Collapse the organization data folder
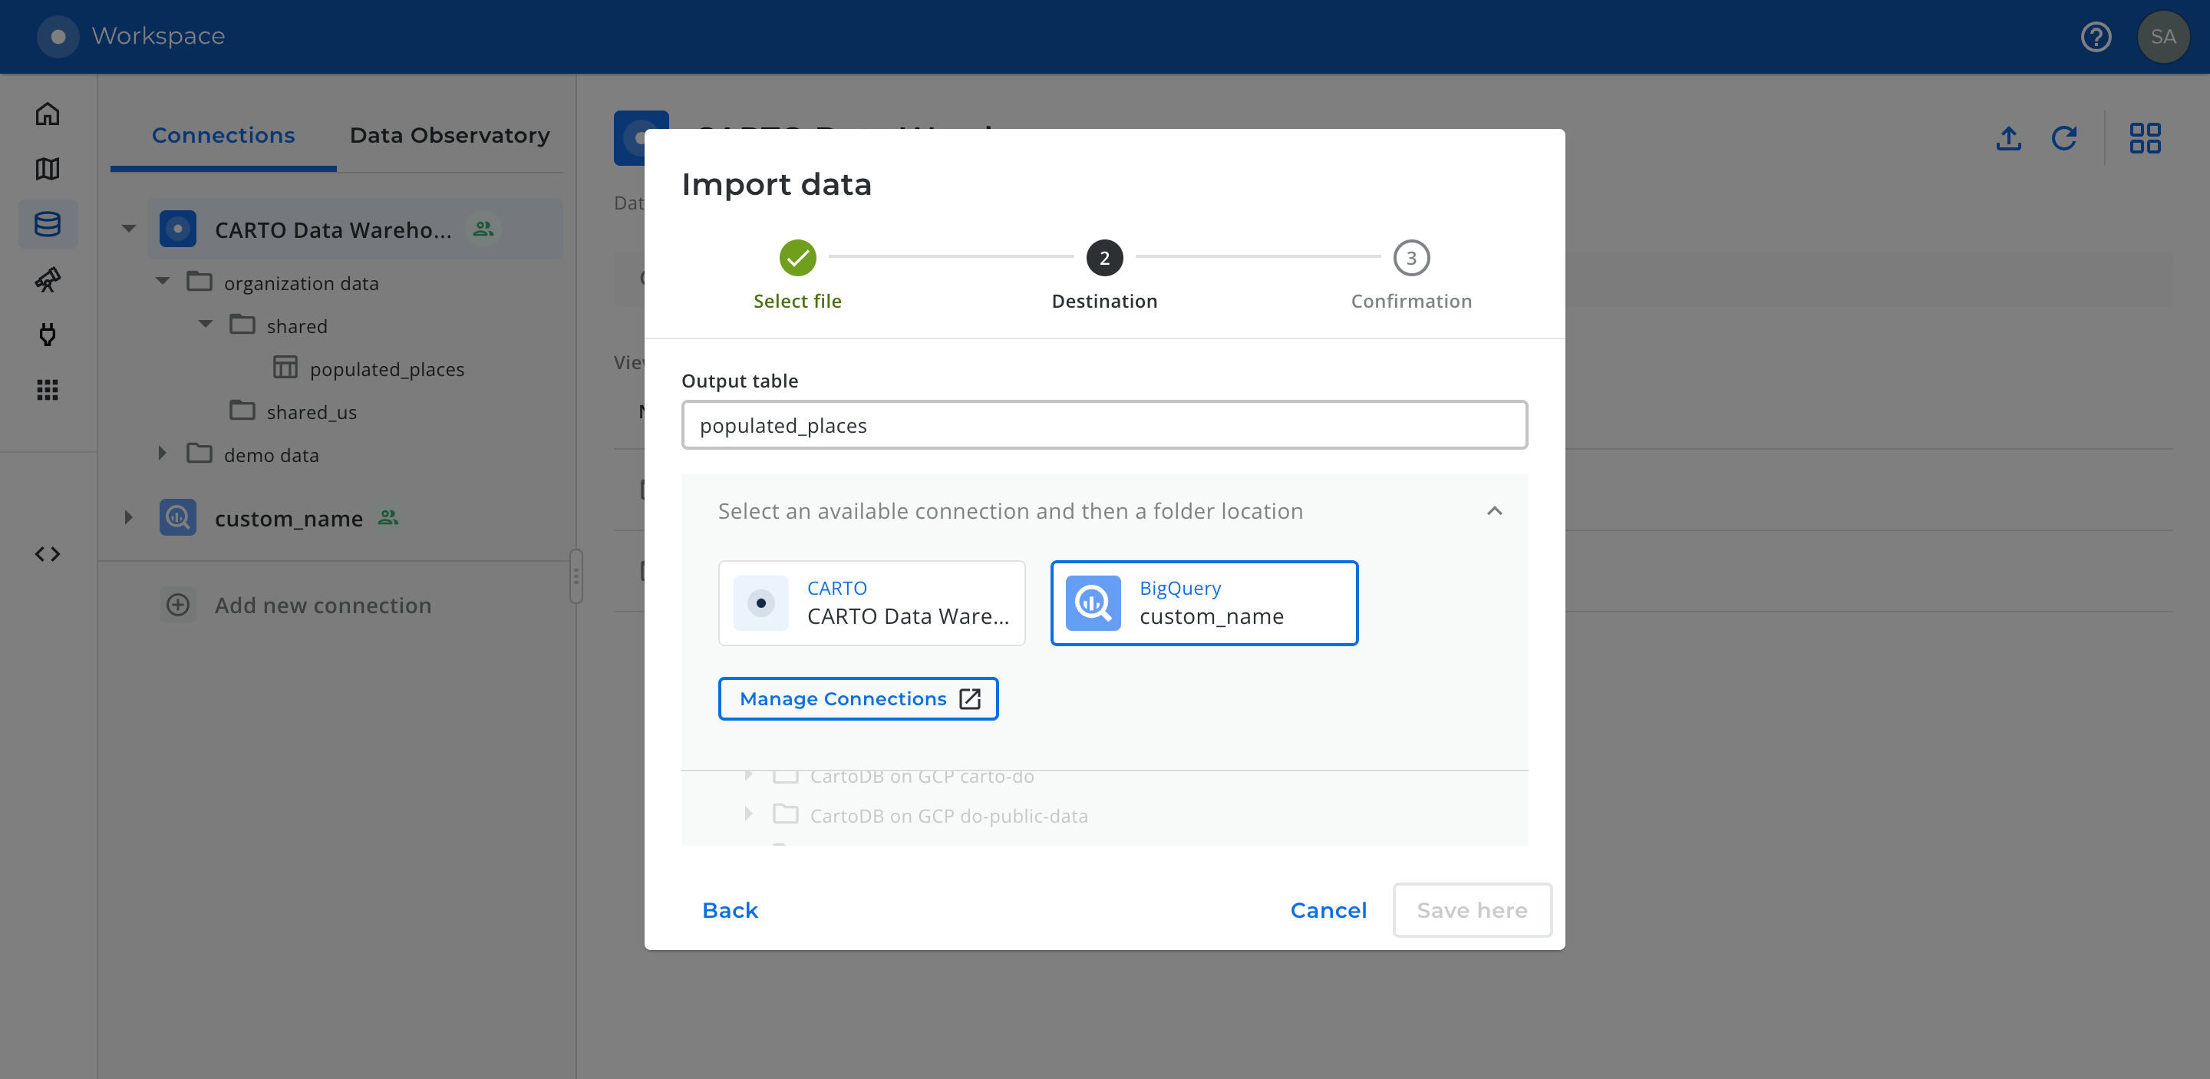This screenshot has width=2210, height=1079. (163, 282)
